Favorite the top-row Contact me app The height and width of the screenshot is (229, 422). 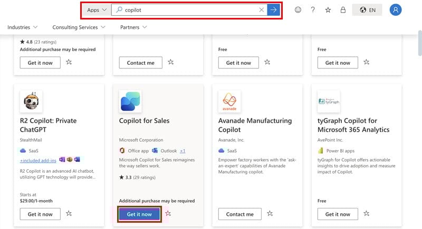coord(170,62)
